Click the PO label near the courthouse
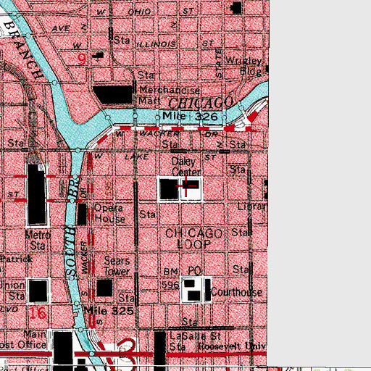This screenshot has height=371, width=371. coord(194,271)
